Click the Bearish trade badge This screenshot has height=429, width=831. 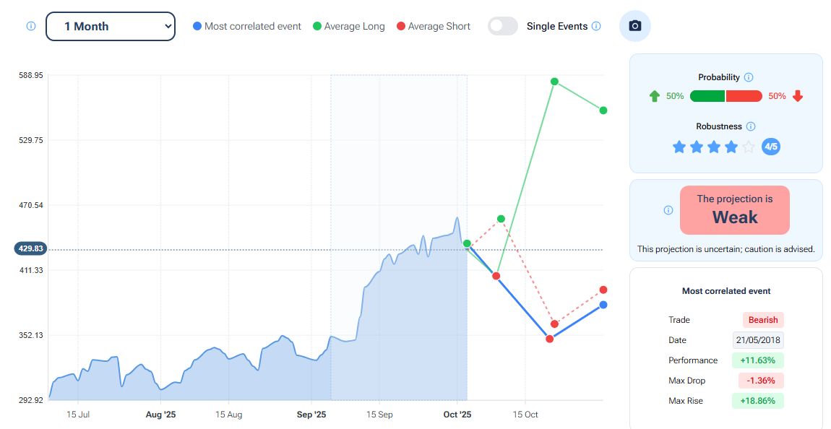point(763,320)
